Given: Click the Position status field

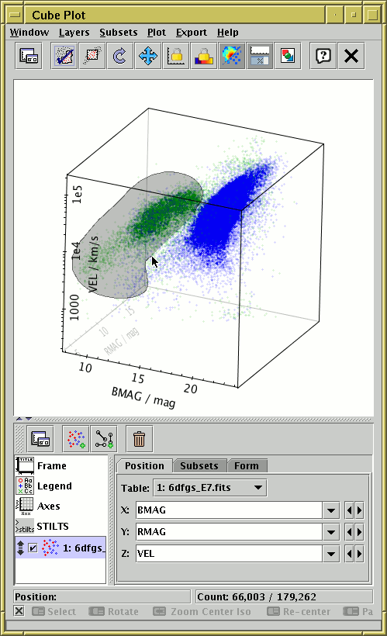Looking at the screenshot, I should [102, 596].
